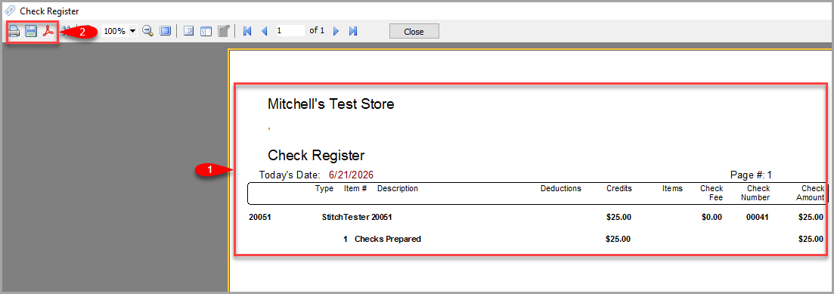The height and width of the screenshot is (294, 834).
Task: Close the Check Register preview
Action: 414,32
